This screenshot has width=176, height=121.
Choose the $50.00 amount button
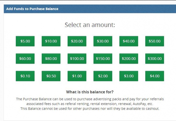pos(155,41)
